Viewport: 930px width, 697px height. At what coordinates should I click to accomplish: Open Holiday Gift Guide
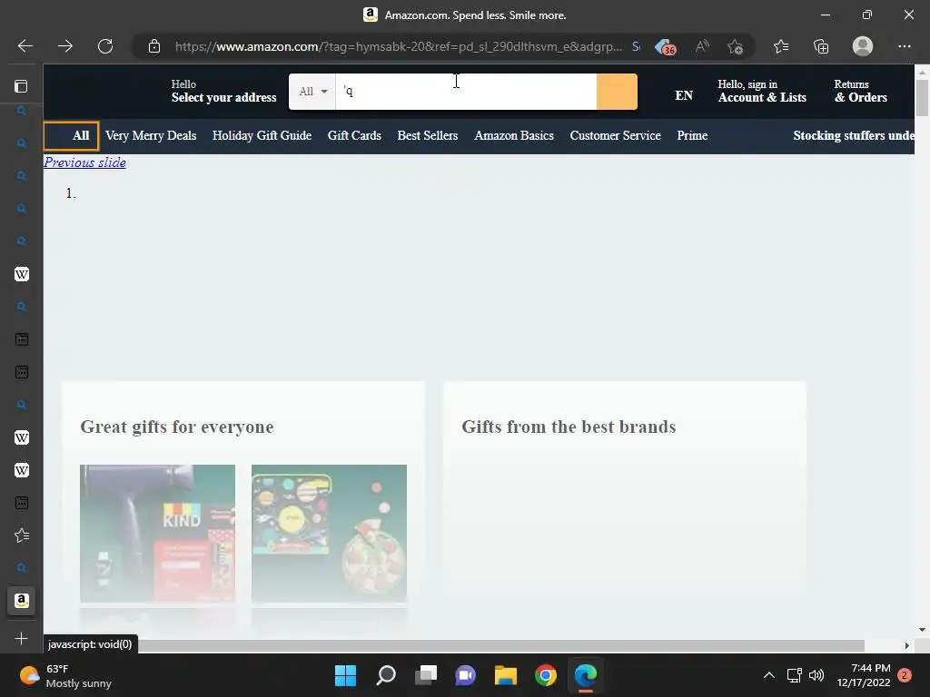(x=262, y=136)
